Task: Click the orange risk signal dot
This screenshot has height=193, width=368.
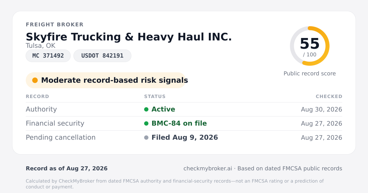Action: tap(35, 80)
